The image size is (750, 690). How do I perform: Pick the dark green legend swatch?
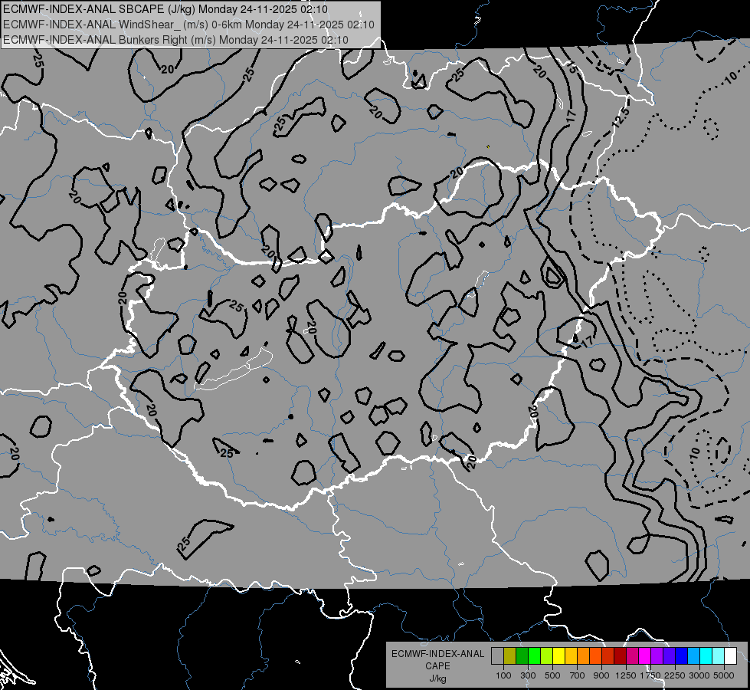pyautogui.click(x=522, y=655)
